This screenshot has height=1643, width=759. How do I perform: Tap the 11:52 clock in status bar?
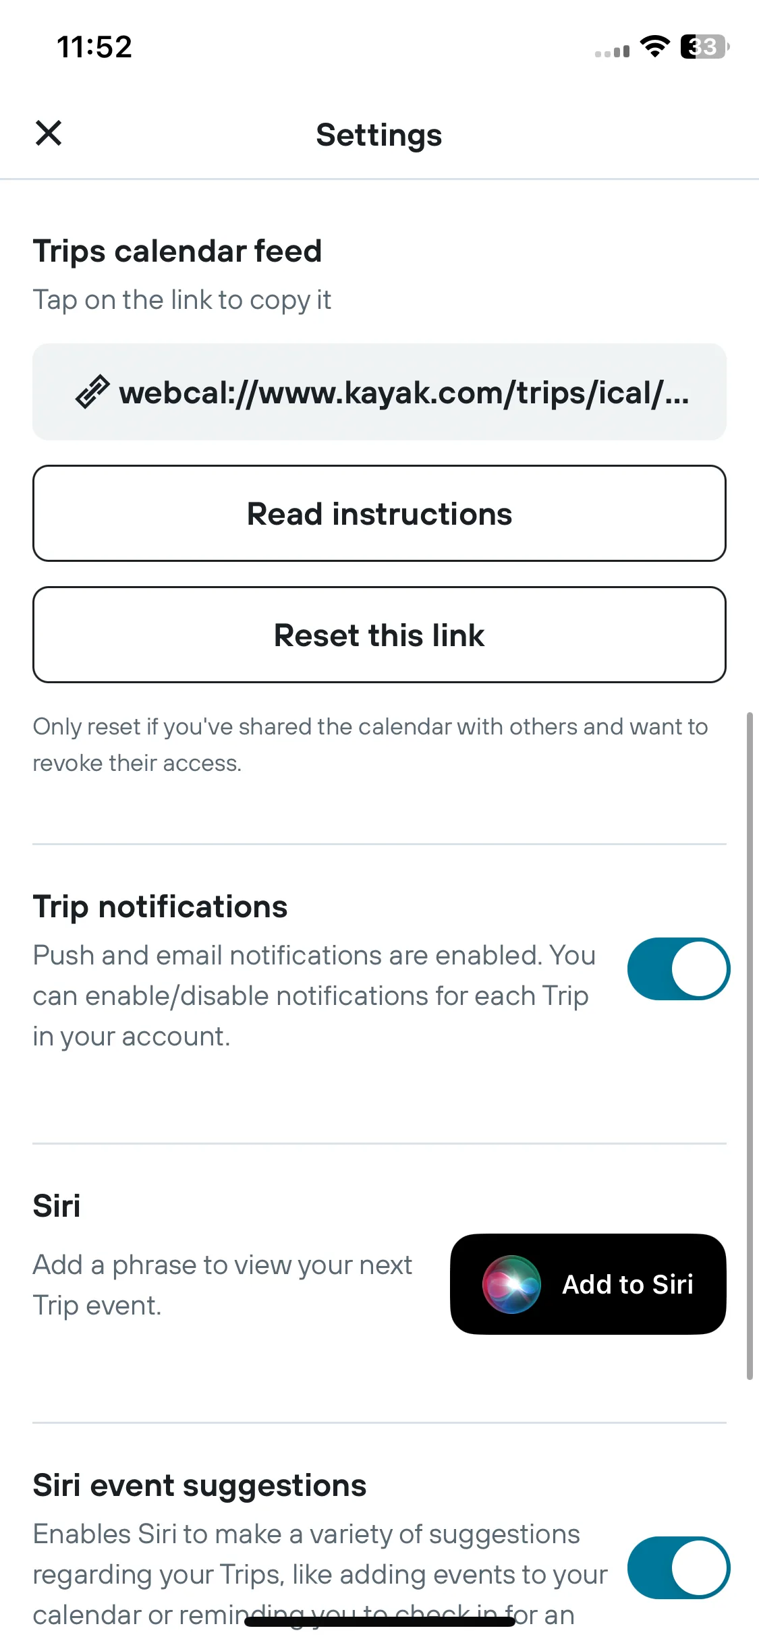[94, 47]
